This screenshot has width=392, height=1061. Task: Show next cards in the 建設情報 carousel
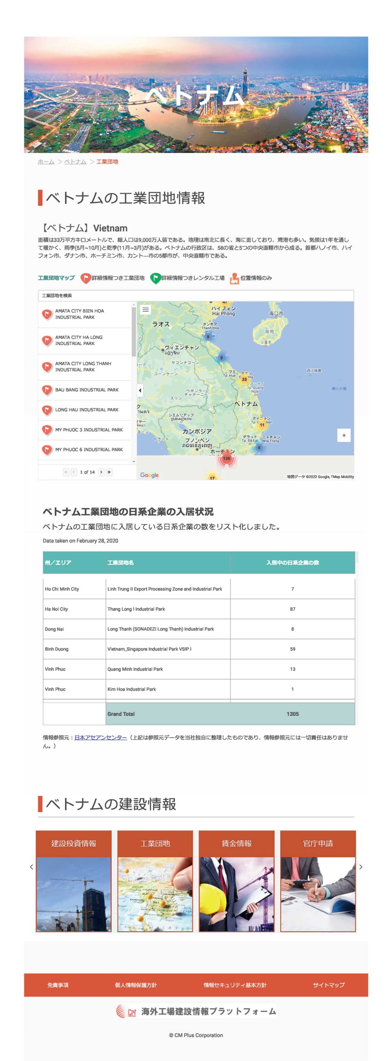[361, 867]
